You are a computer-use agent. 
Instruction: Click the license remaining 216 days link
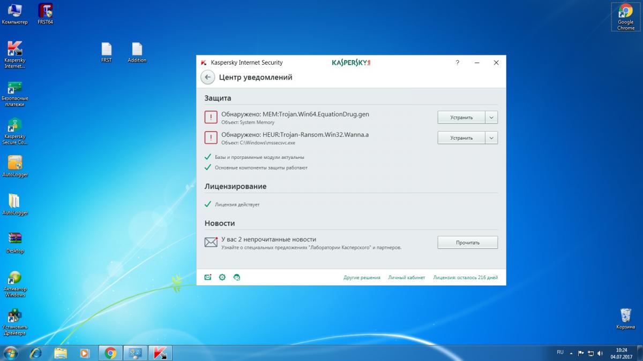(465, 278)
